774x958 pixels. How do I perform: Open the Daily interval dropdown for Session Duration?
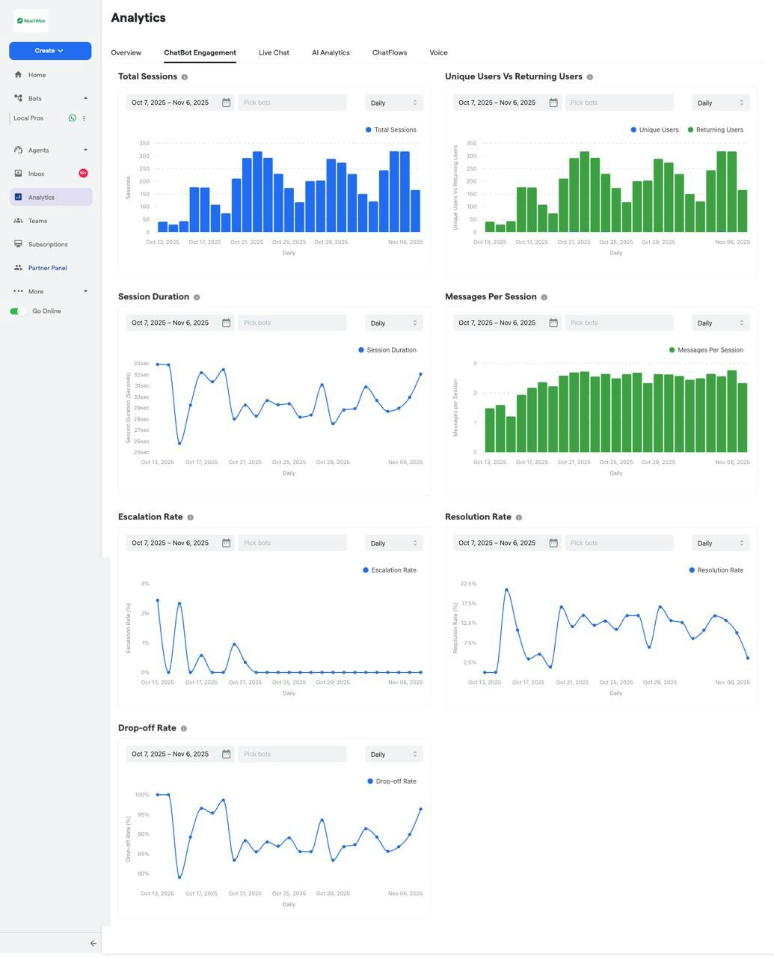coord(394,323)
